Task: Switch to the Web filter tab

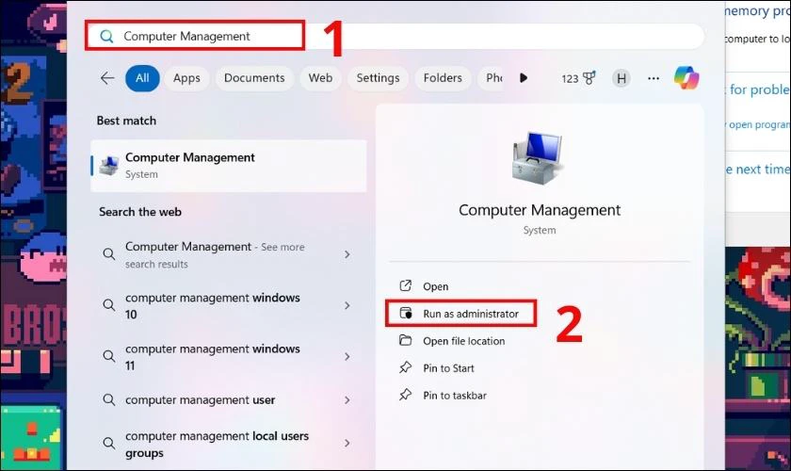Action: [x=320, y=78]
